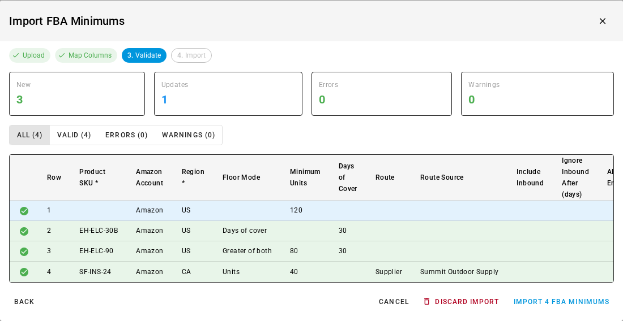Click the New count summary card

click(77, 94)
